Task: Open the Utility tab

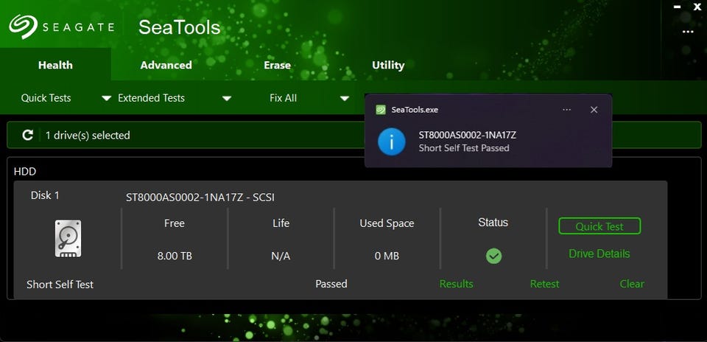Action: pyautogui.click(x=388, y=65)
